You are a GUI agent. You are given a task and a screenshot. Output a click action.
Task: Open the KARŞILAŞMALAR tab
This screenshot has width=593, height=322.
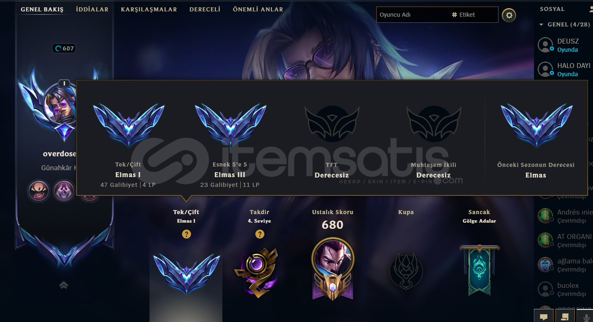click(x=149, y=9)
